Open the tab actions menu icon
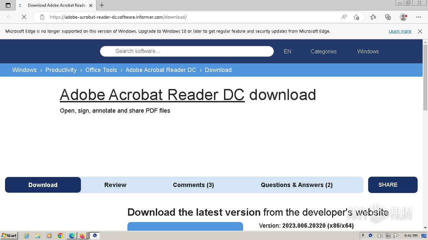Viewport: 428px width, 240px height. tap(8, 5)
